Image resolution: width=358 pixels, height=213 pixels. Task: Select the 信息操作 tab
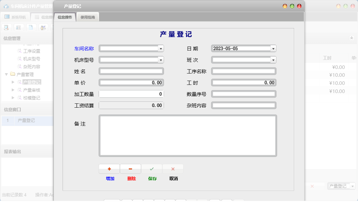point(65,17)
